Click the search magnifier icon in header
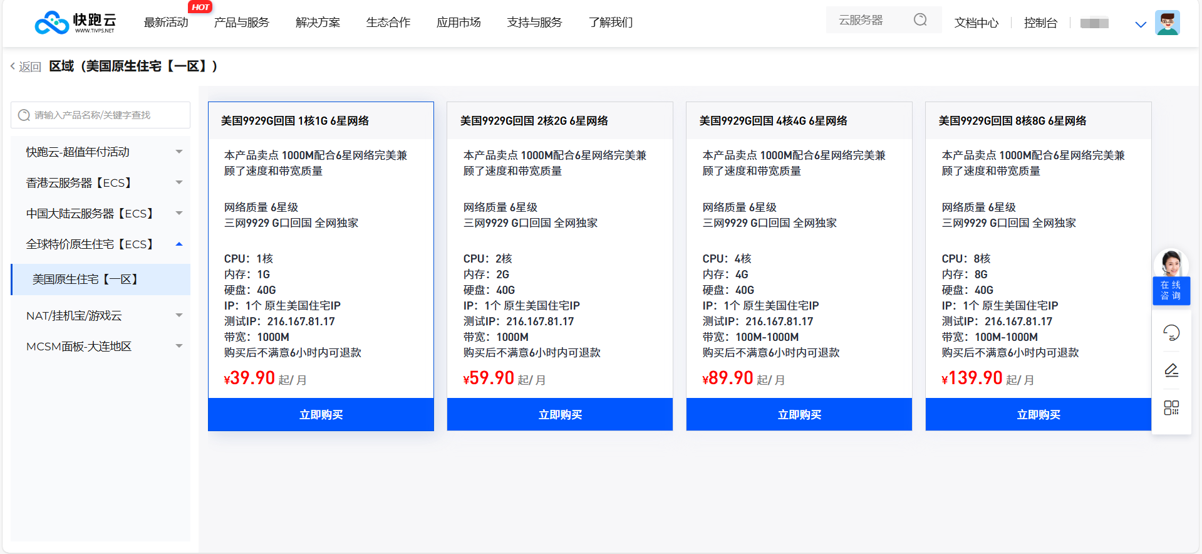 coord(920,20)
